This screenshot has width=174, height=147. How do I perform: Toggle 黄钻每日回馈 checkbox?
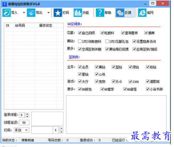click(x=107, y=49)
